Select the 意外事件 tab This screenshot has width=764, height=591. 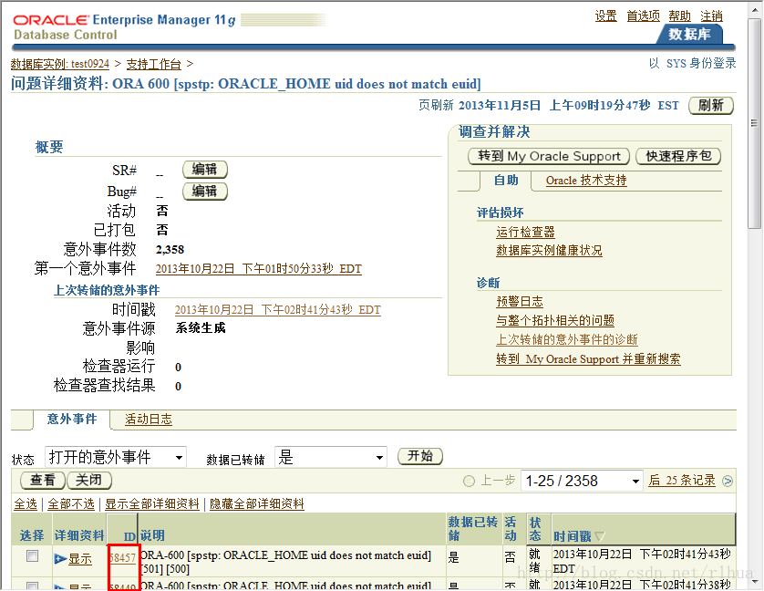point(72,419)
